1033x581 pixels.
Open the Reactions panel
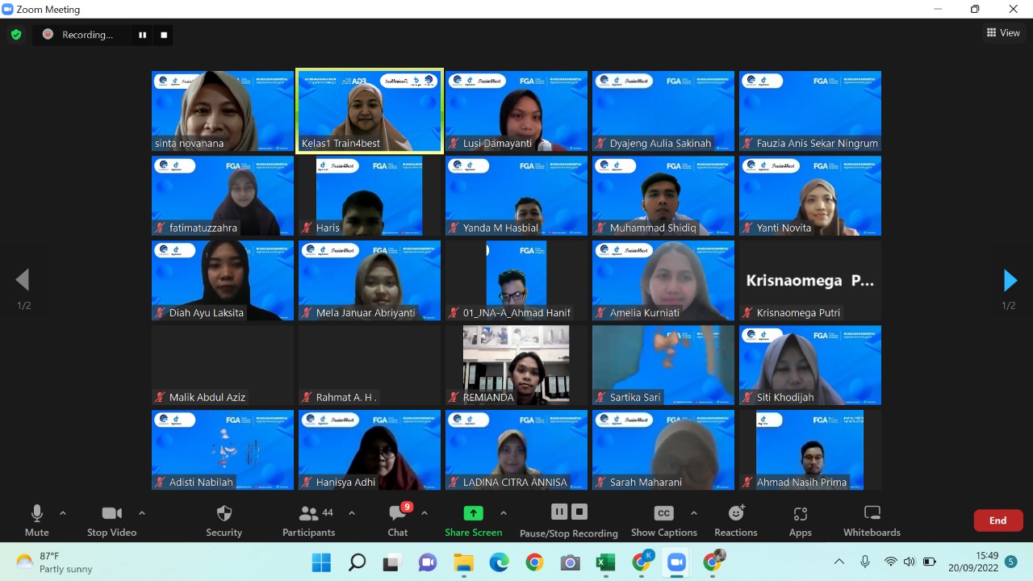coord(735,520)
